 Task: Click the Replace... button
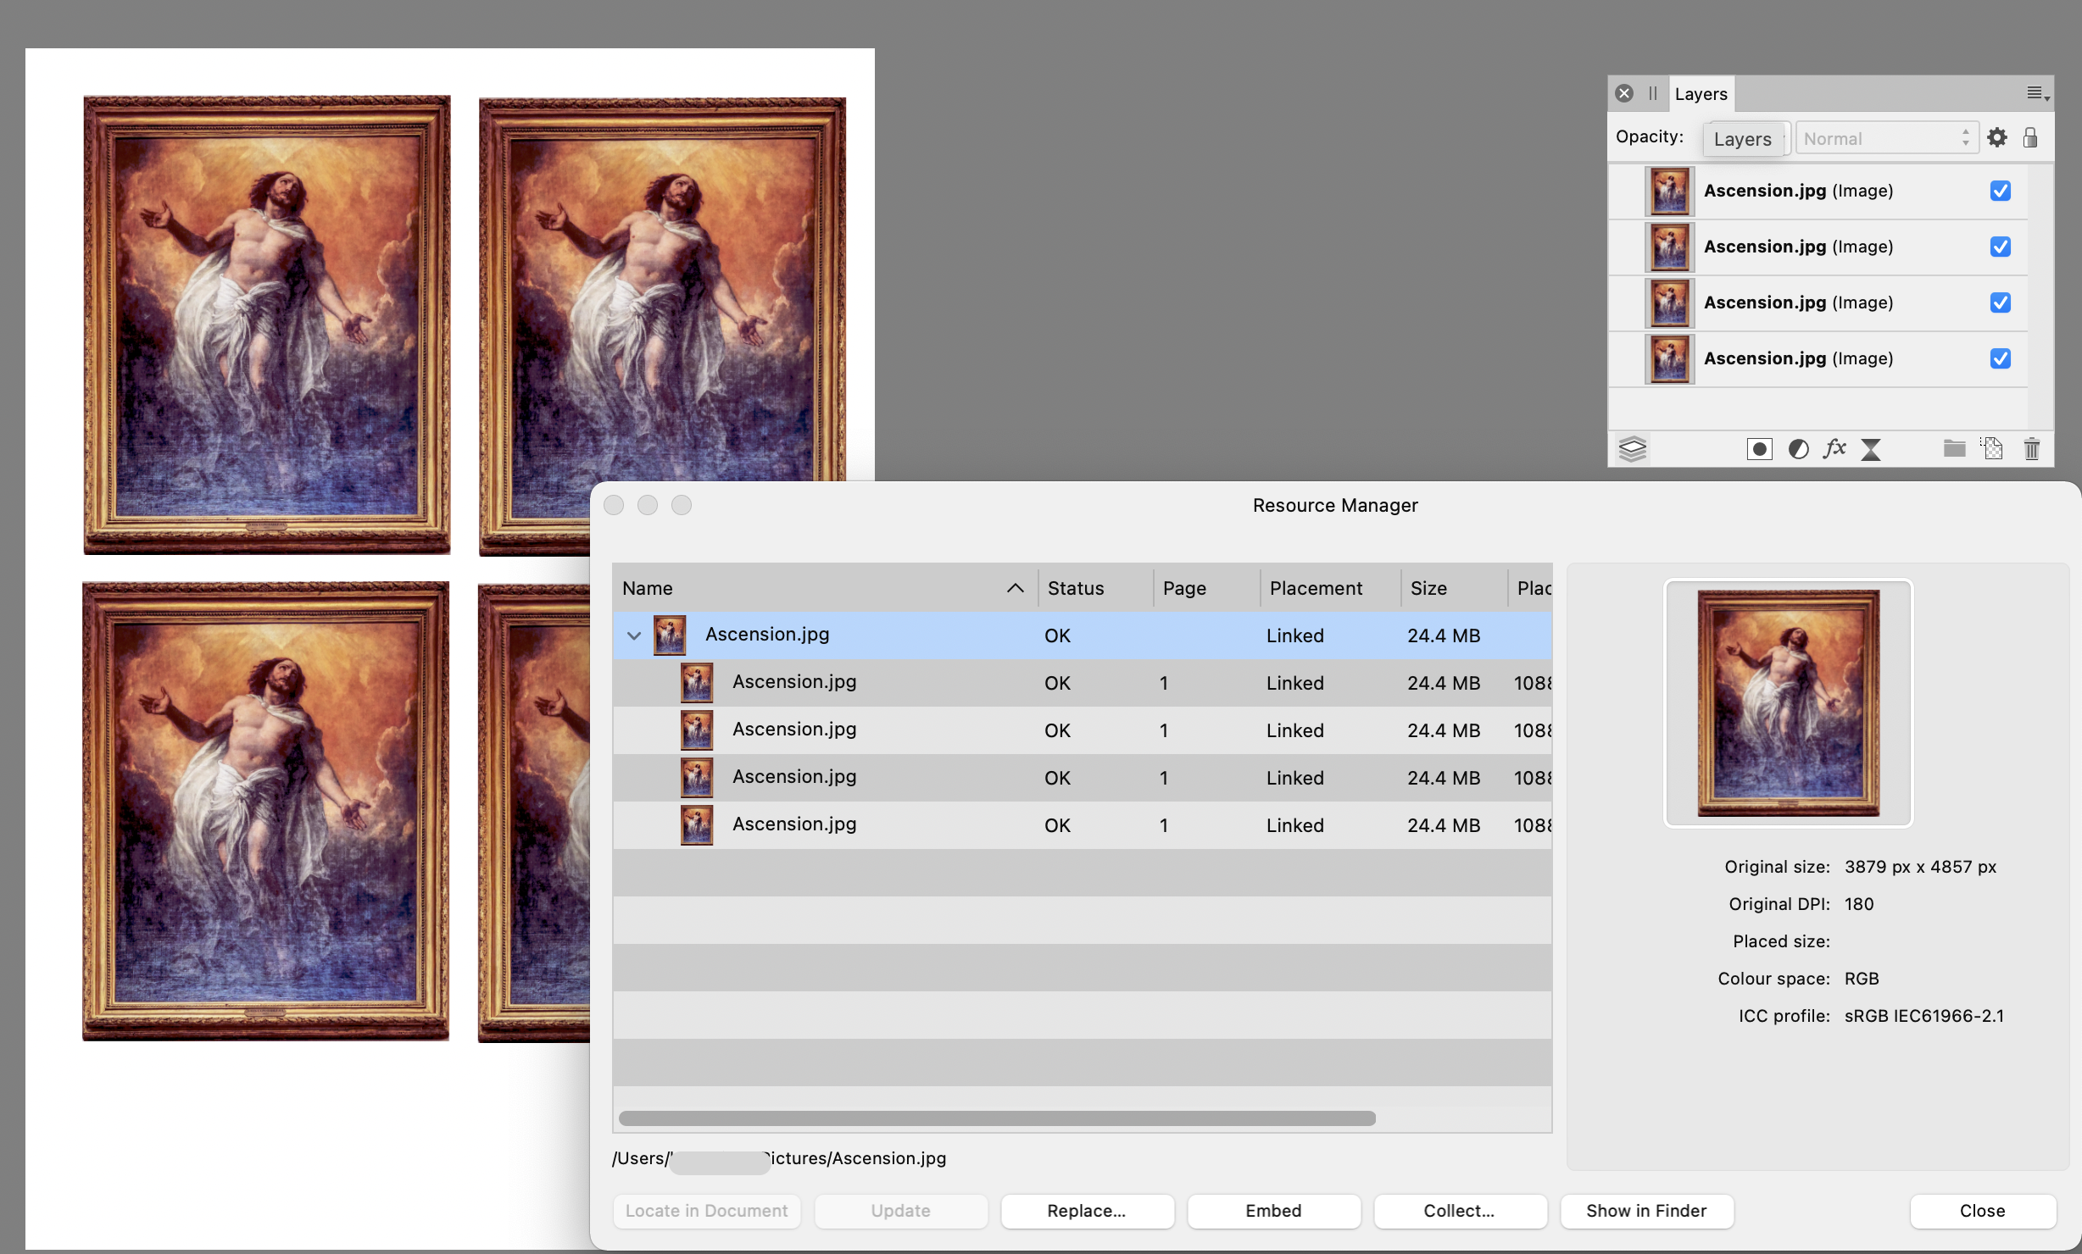click(x=1087, y=1211)
